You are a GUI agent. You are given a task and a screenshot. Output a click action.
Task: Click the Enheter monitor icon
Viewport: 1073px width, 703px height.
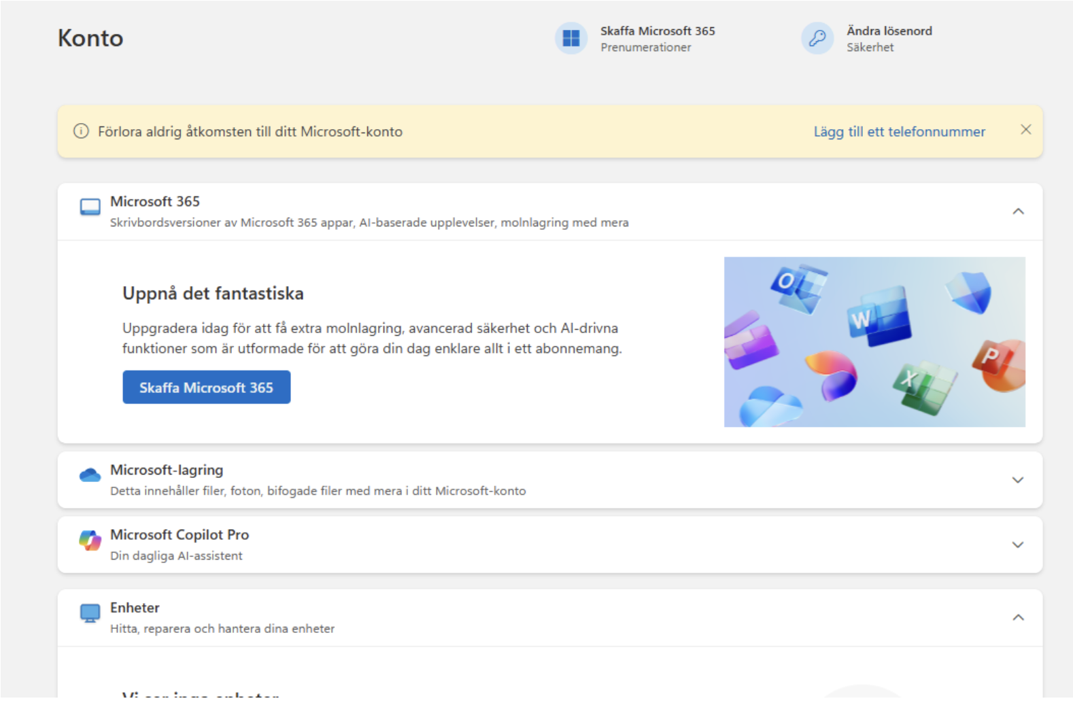(x=90, y=613)
